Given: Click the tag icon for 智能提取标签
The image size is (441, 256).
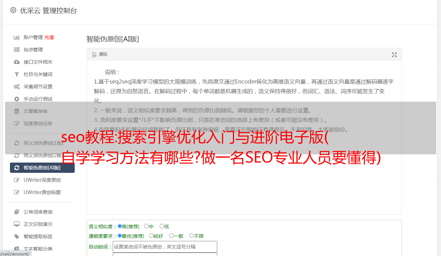Looking at the screenshot, I should (16, 236).
